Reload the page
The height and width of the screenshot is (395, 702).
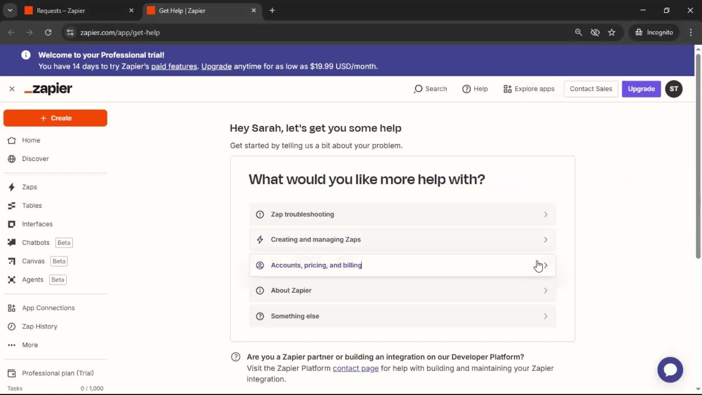[x=48, y=33]
